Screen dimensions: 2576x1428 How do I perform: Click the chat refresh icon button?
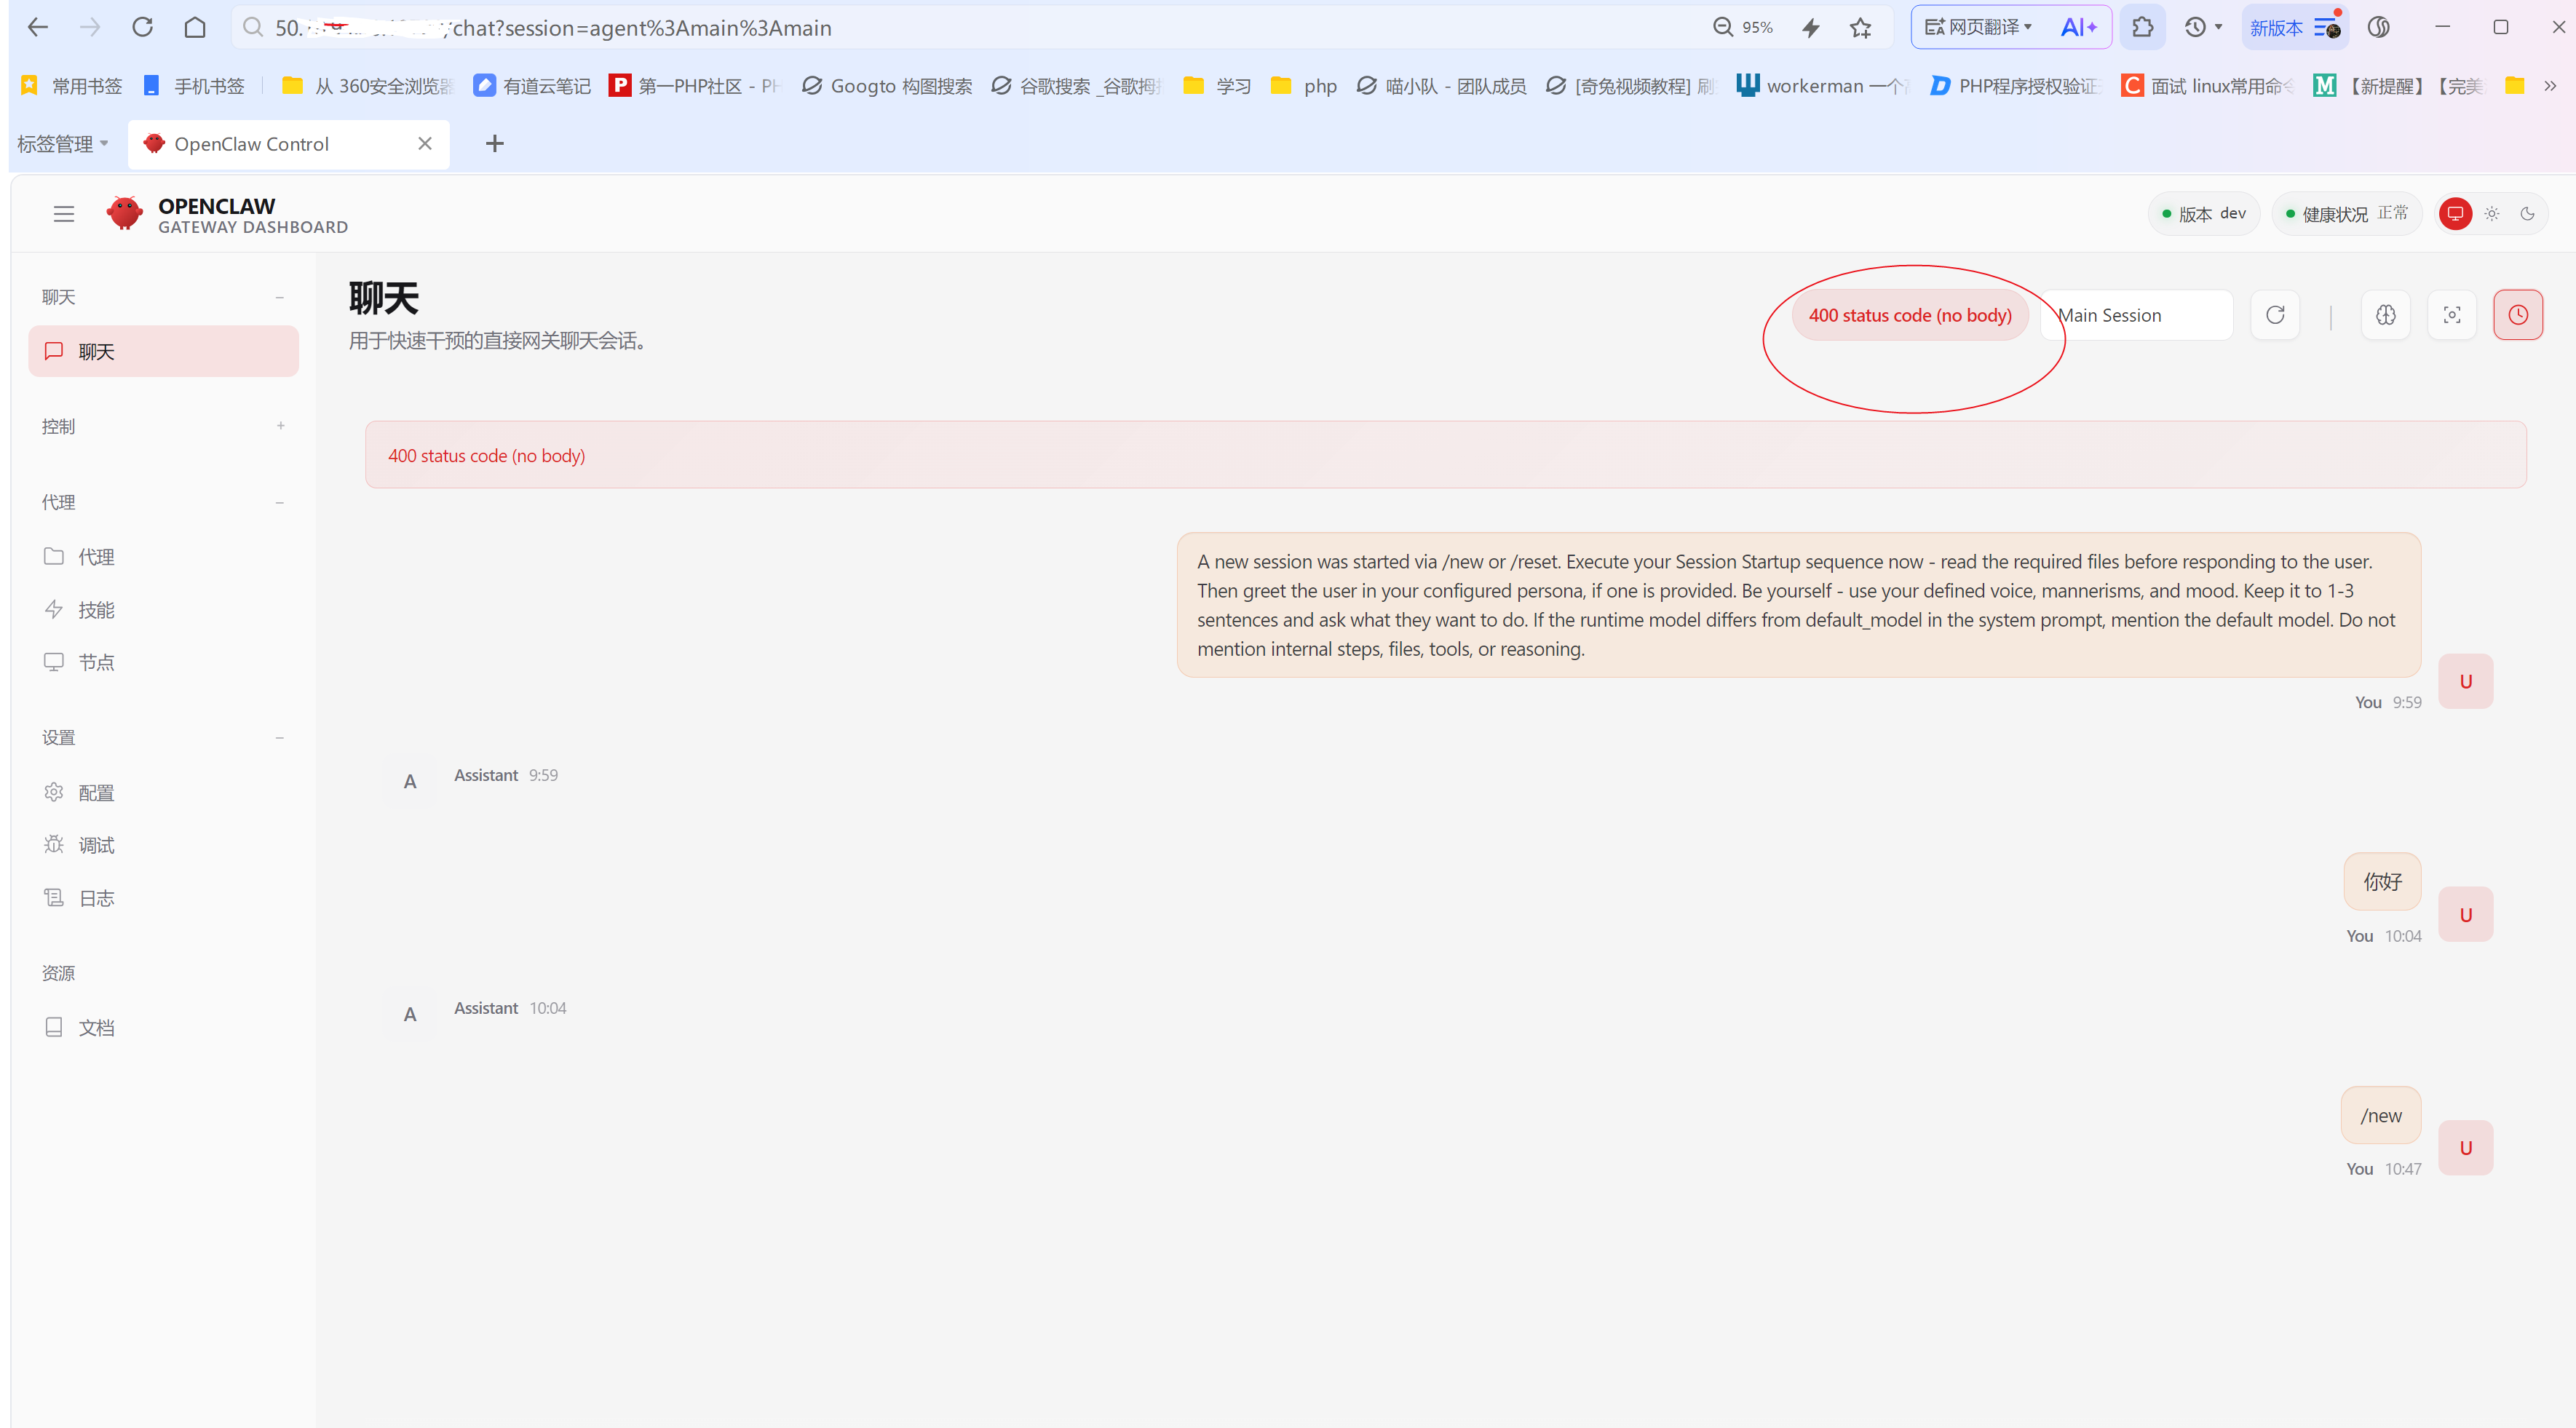click(x=2275, y=315)
